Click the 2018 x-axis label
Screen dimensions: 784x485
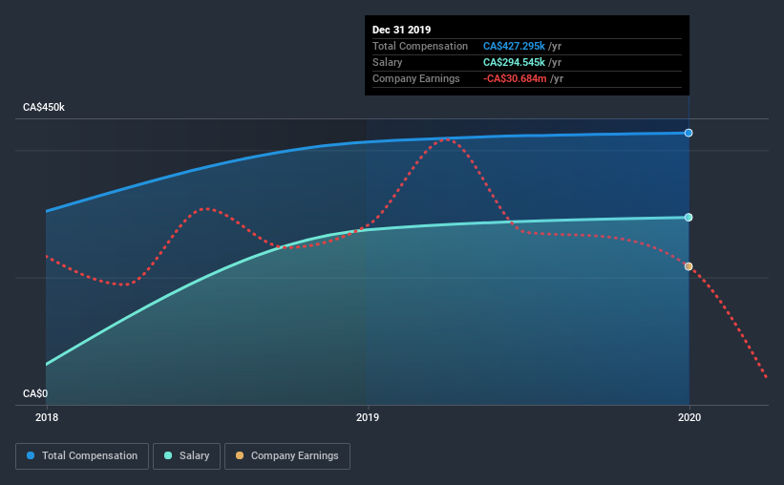coord(47,417)
